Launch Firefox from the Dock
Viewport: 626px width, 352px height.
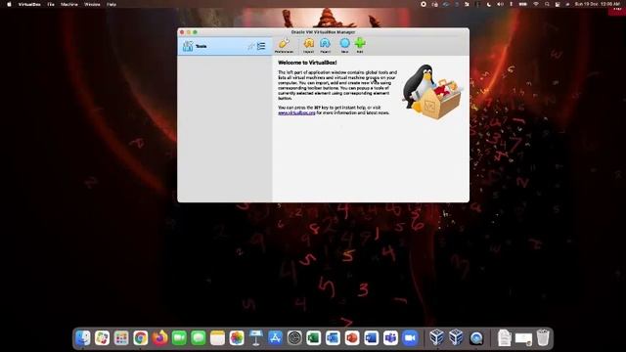tap(159, 338)
